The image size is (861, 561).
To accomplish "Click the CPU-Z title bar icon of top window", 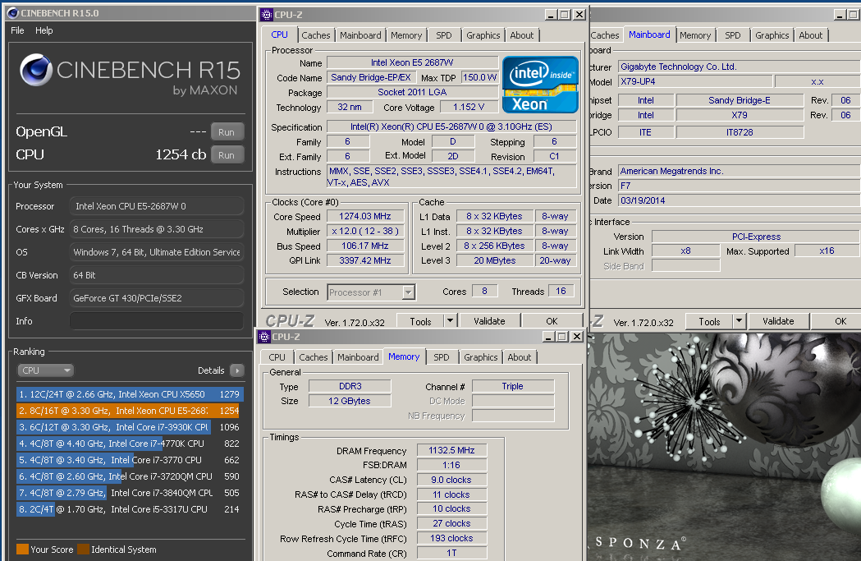I will tap(266, 14).
